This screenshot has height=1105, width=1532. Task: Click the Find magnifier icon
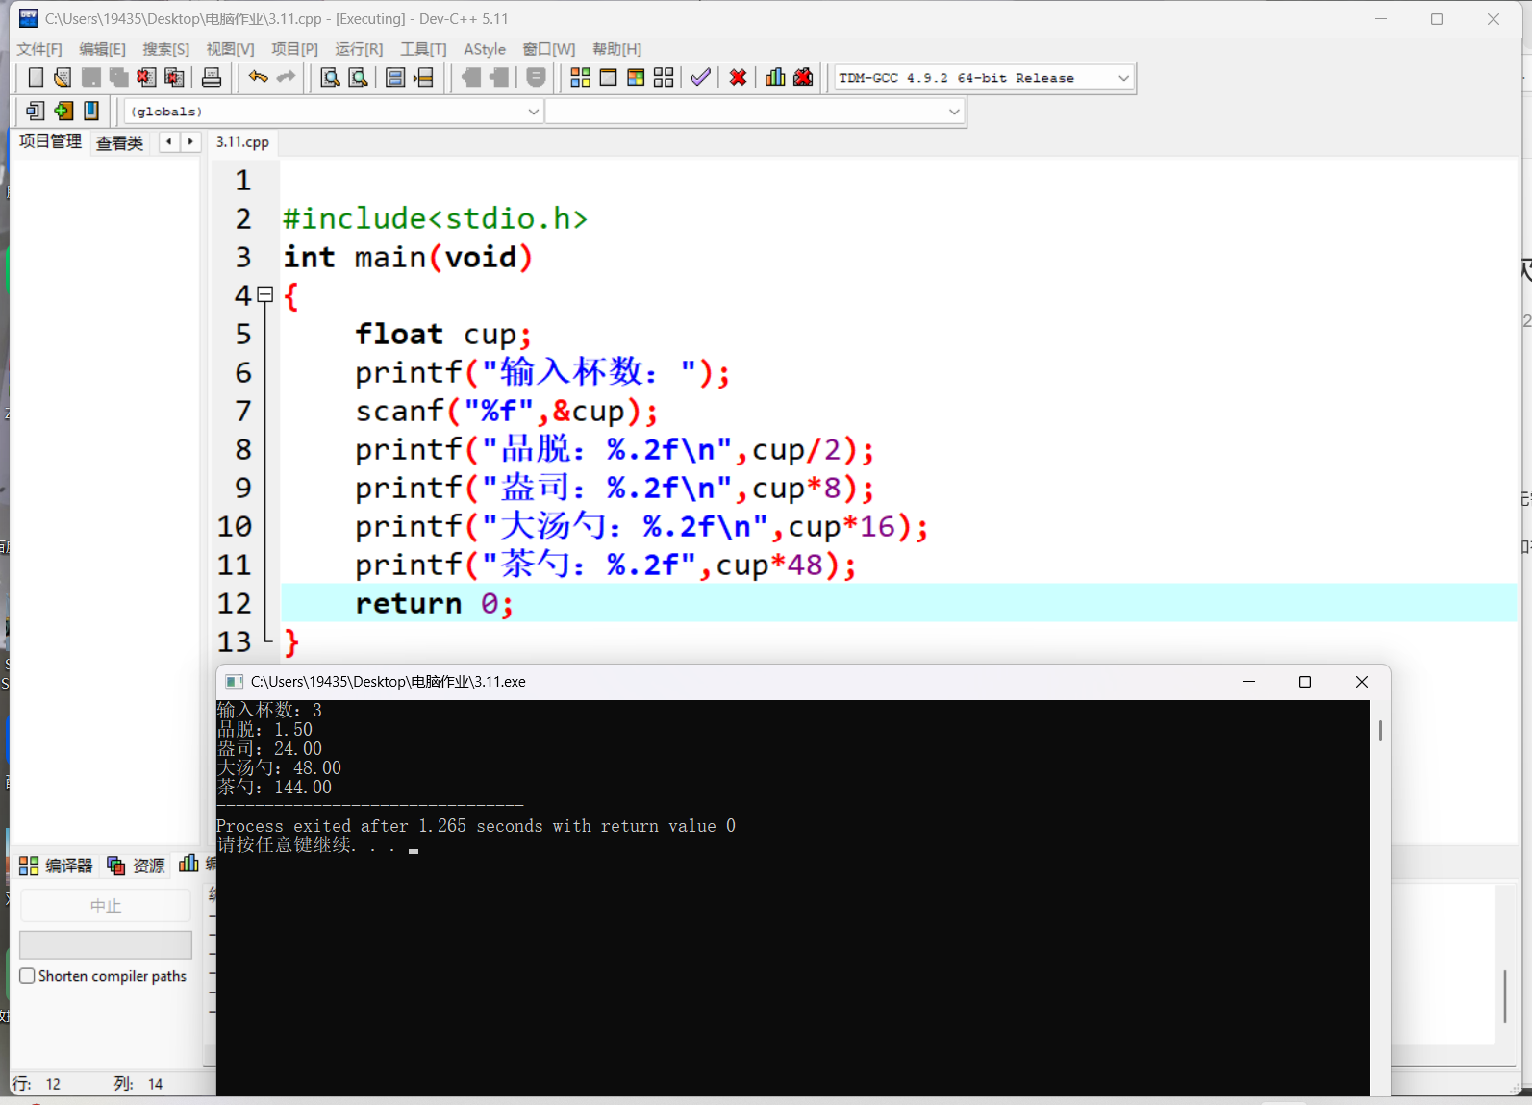tap(330, 78)
